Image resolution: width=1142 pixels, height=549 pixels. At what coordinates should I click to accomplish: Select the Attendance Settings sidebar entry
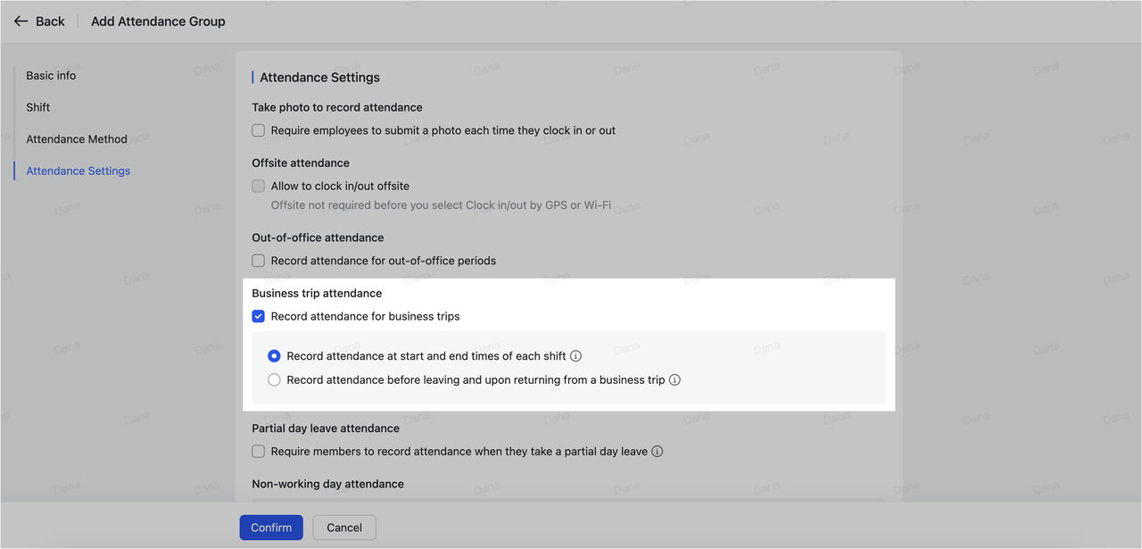click(78, 171)
